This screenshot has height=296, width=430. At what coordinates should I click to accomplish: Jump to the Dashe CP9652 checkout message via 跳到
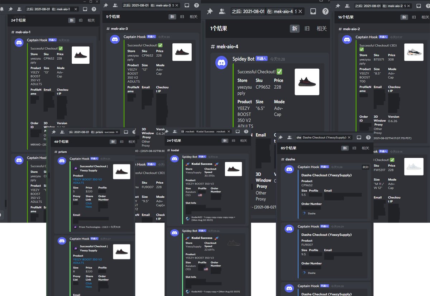(x=365, y=167)
